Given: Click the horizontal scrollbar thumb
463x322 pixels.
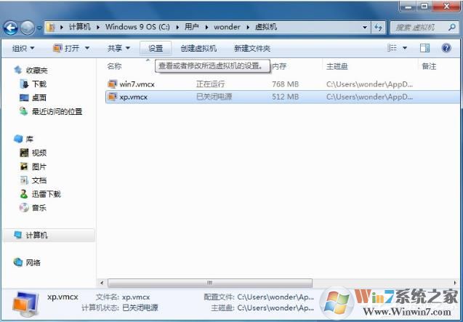Looking at the screenshot, I should [x=210, y=283].
